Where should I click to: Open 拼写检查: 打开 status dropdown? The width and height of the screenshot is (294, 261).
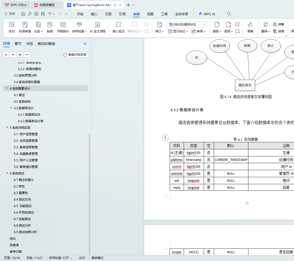(61, 258)
